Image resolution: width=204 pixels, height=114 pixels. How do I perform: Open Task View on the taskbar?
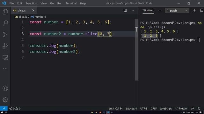click(6, 112)
